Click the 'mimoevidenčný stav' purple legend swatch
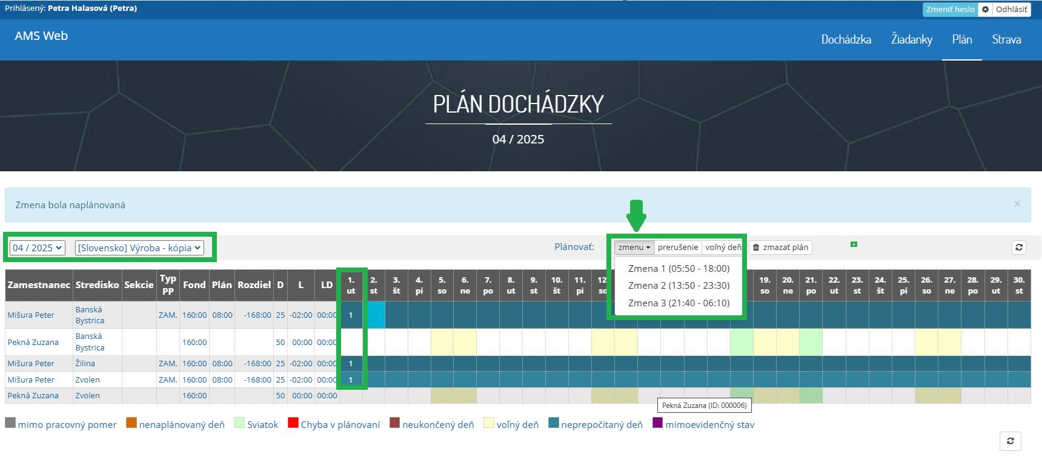The height and width of the screenshot is (457, 1042). (x=658, y=422)
